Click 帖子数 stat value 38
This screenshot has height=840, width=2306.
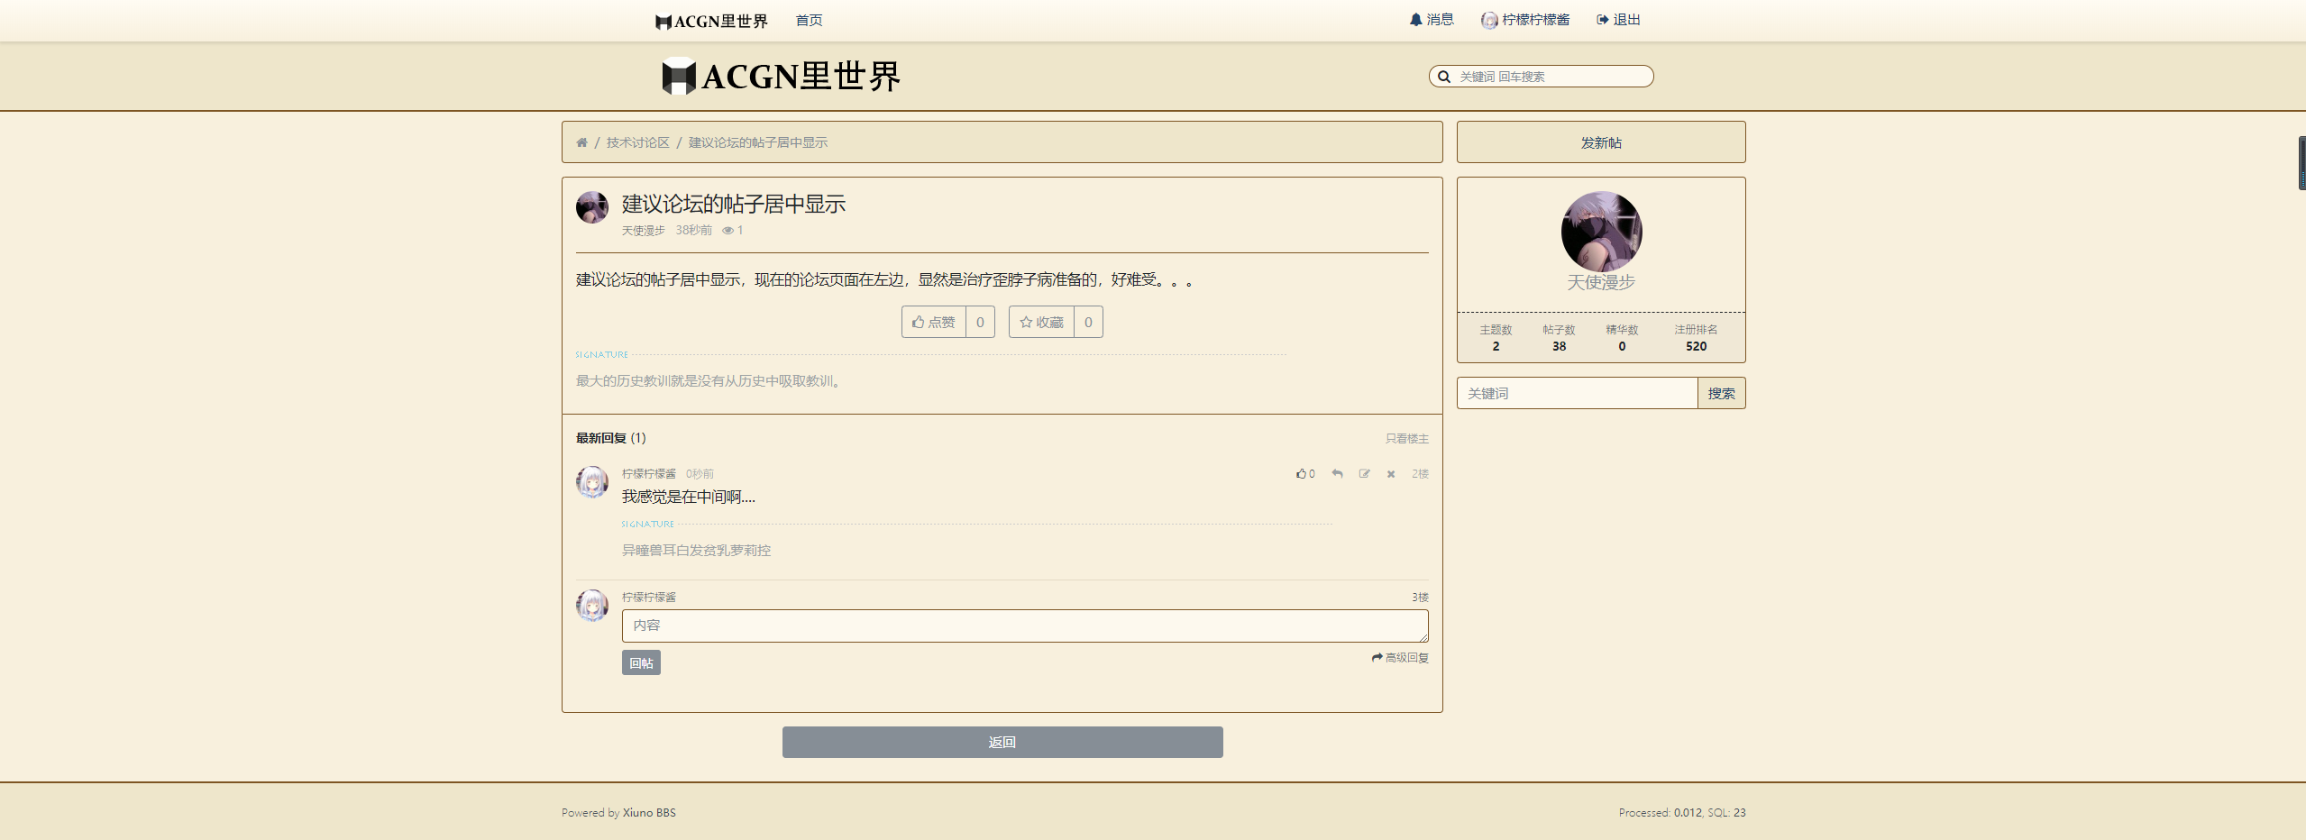coord(1559,347)
